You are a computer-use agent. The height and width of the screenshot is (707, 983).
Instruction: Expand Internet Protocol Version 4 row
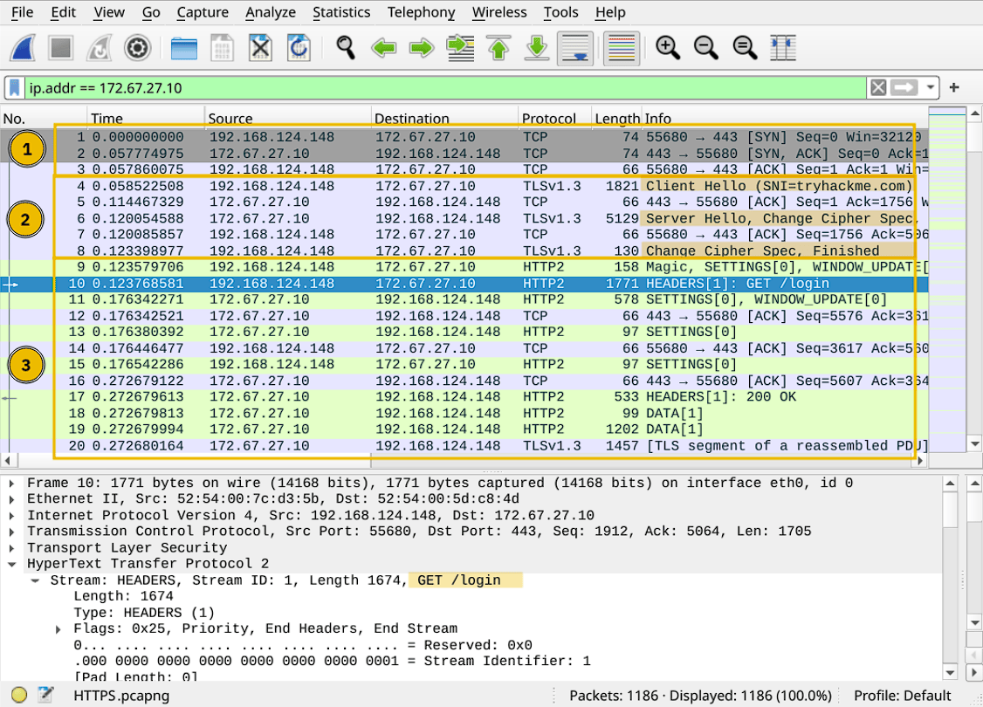pyautogui.click(x=11, y=515)
